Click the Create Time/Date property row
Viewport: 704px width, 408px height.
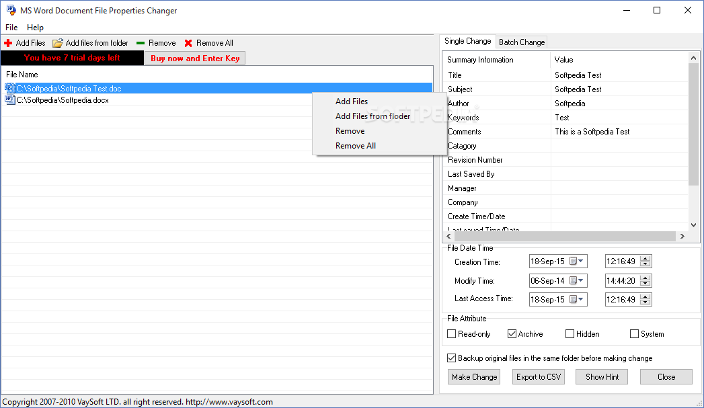565,216
